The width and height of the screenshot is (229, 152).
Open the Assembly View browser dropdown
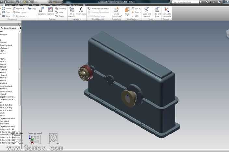click(x=19, y=28)
